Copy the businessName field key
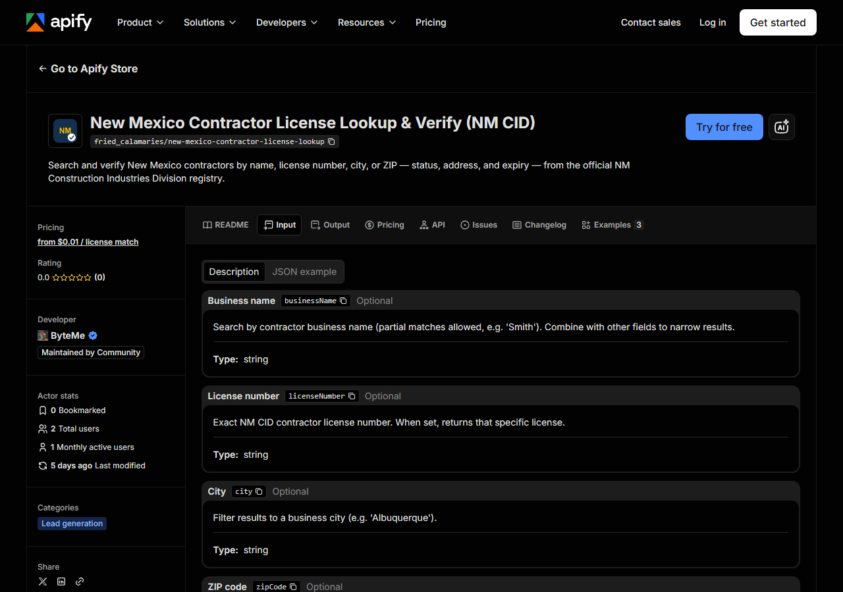 pyautogui.click(x=343, y=301)
